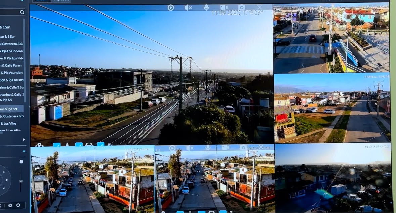
Task: Click timestamp '11-09-2023 17:40:54' in main view
Action: click(237, 13)
